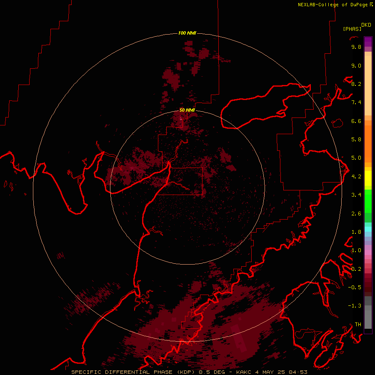Viewport: 375px width, 375px height.
Task: Click the purple swatch atop color scale
Action: [368, 42]
